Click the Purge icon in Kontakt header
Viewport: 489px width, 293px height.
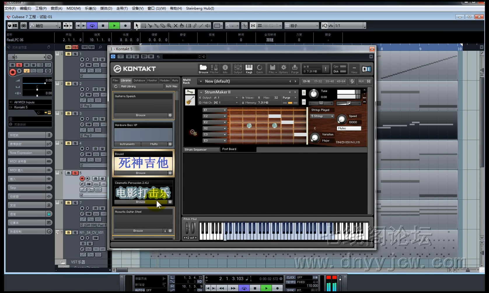coord(295,69)
